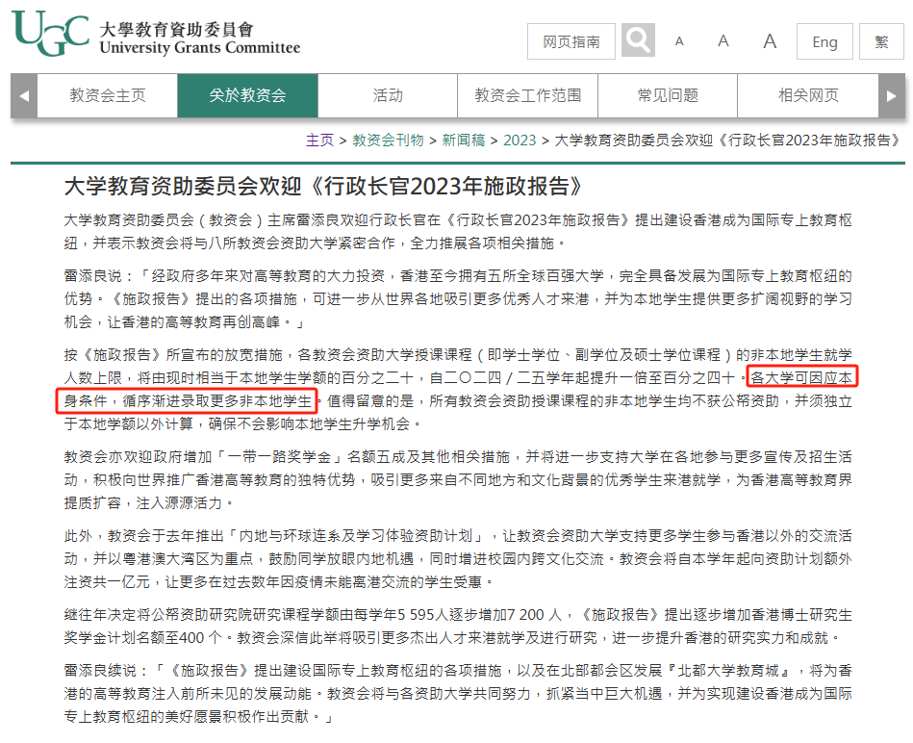Select the medium 'A' font size option
This screenshot has height=743, width=913.
[x=723, y=42]
